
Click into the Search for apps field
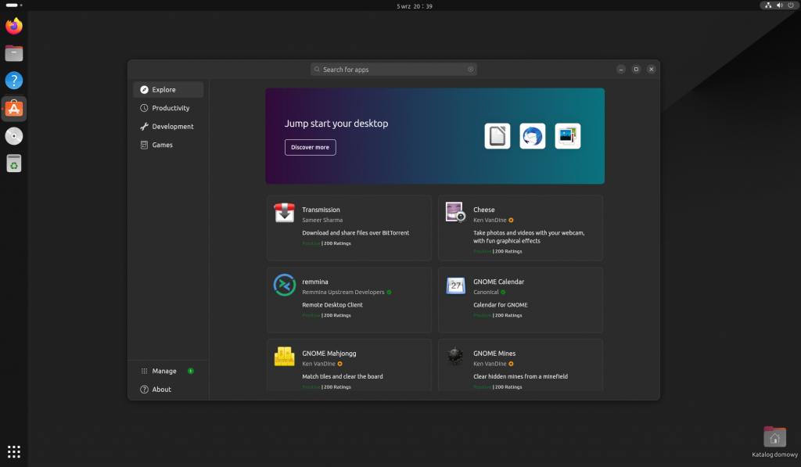393,69
